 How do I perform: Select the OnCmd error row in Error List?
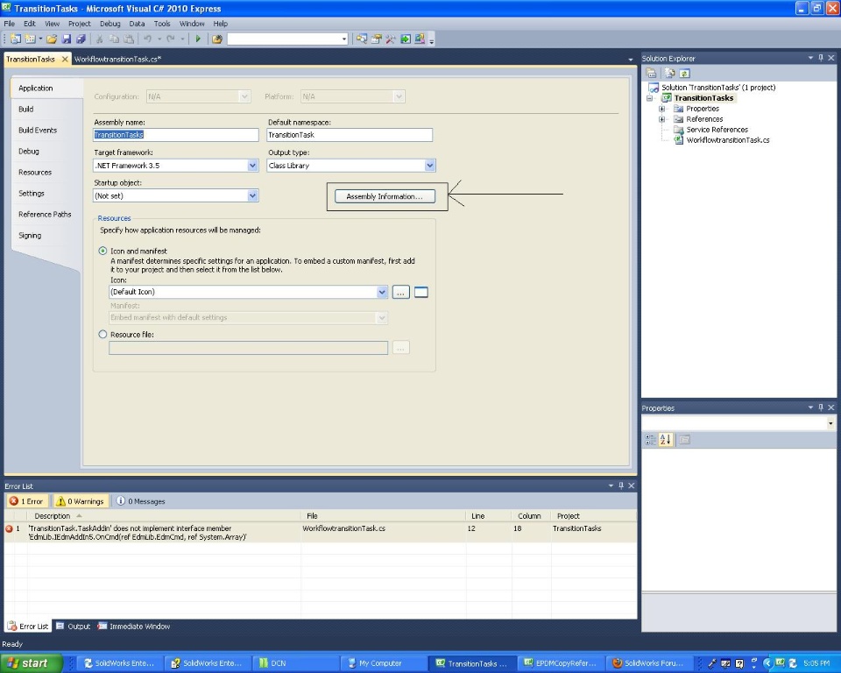coord(321,533)
